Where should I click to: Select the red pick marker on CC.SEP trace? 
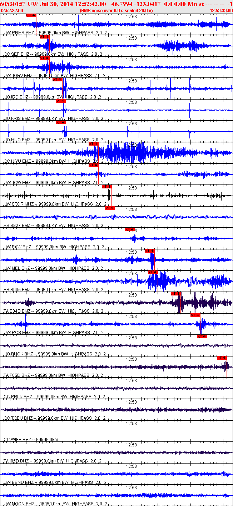tap(44, 36)
